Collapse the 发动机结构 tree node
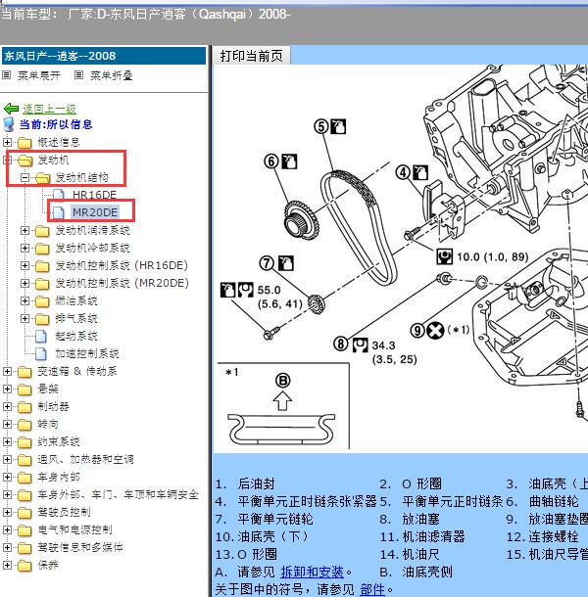 pos(24,177)
